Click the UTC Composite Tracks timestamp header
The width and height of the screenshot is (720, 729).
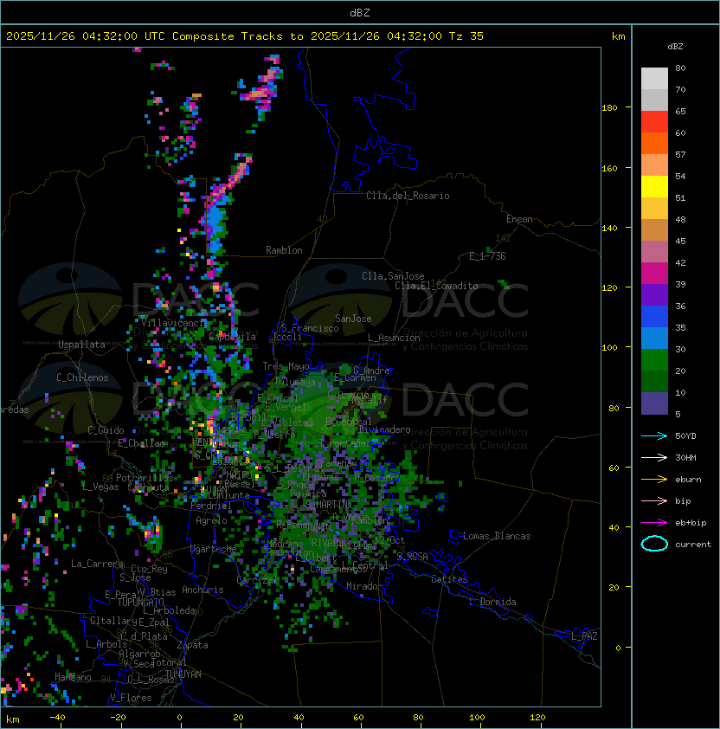coord(245,36)
